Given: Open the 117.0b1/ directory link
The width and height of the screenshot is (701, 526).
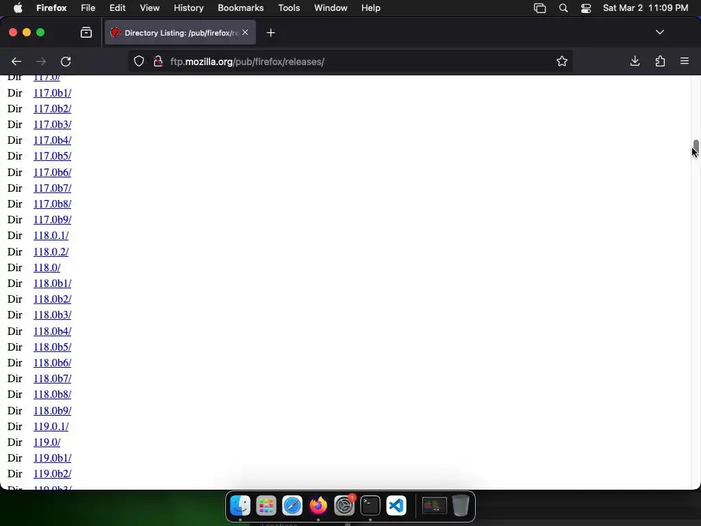Looking at the screenshot, I should pyautogui.click(x=52, y=92).
